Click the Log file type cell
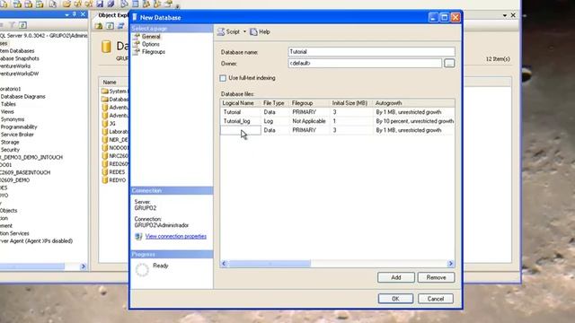Screen dimensions: 575x323 coord(275,121)
